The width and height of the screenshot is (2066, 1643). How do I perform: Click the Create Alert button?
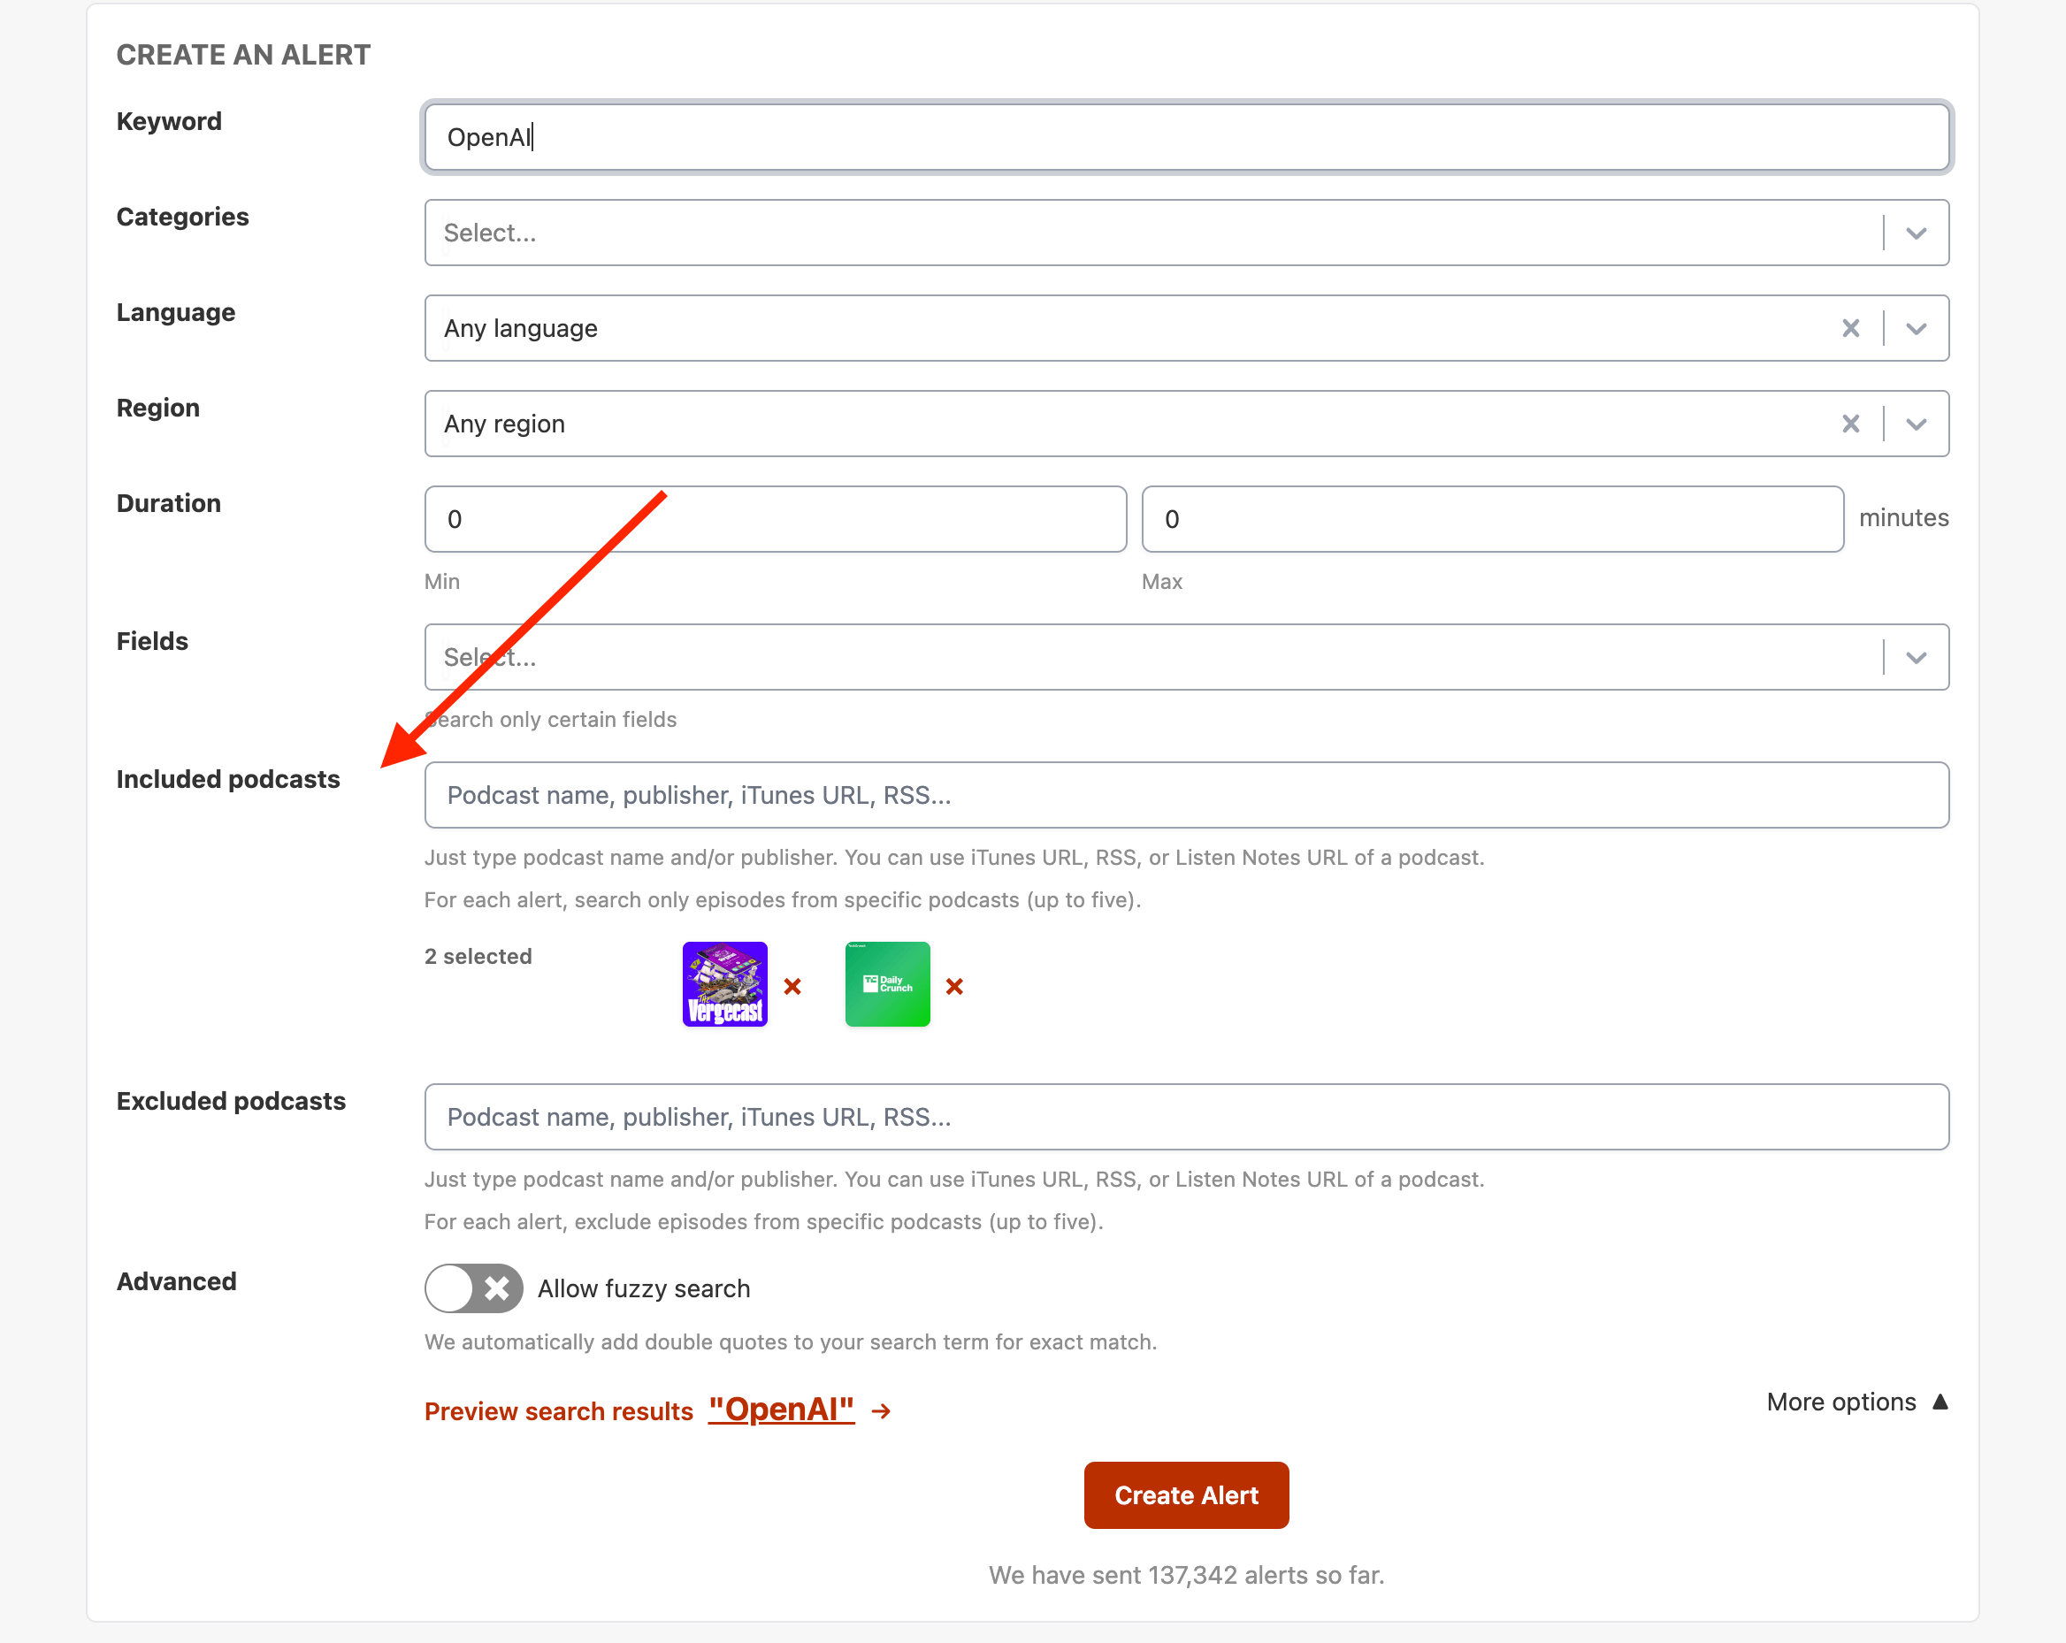(x=1186, y=1494)
